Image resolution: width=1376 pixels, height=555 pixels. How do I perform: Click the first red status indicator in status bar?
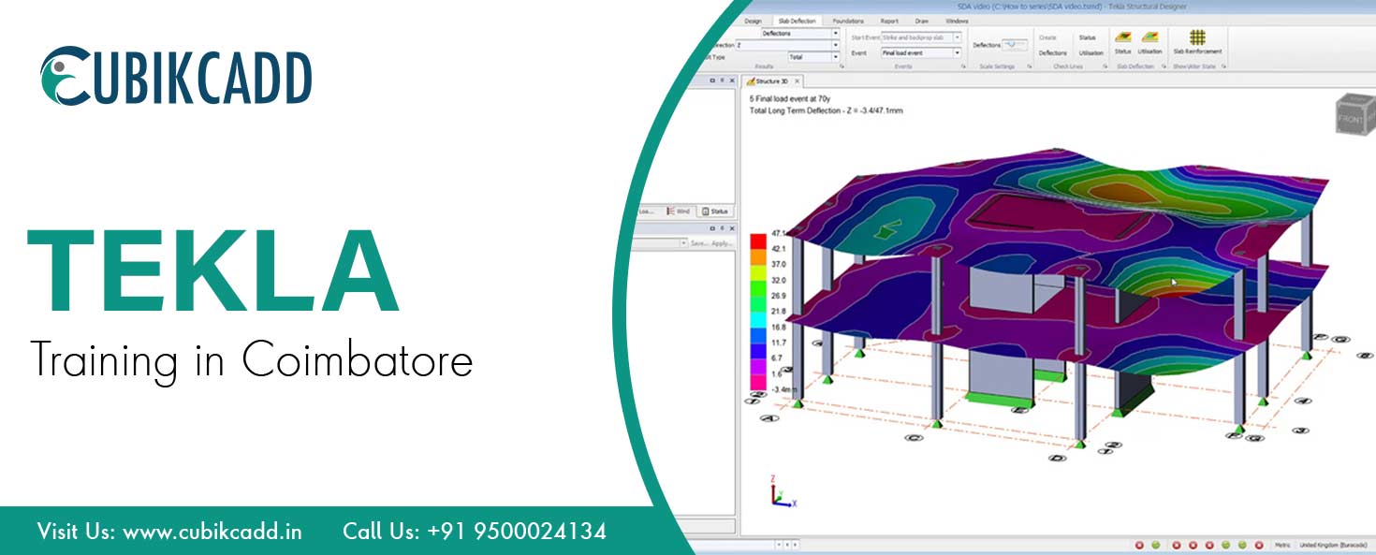1139,545
